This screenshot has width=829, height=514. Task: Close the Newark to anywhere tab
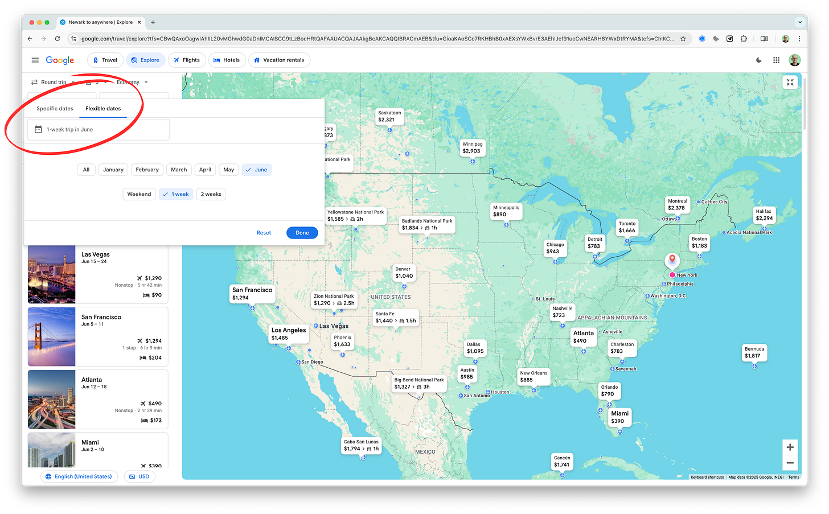(x=139, y=22)
